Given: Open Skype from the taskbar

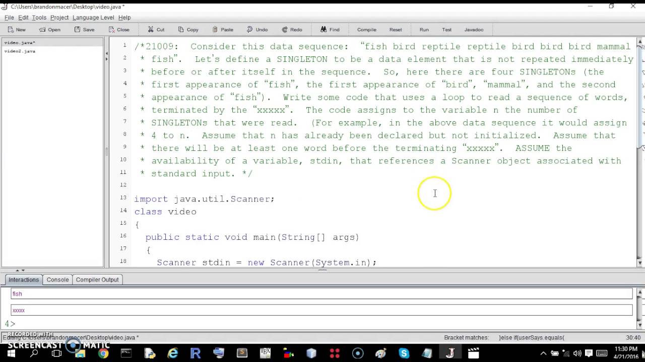Looking at the screenshot, I should coord(404,353).
